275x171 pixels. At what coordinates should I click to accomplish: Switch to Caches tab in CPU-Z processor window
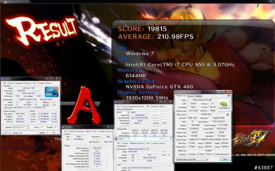tap(11, 83)
